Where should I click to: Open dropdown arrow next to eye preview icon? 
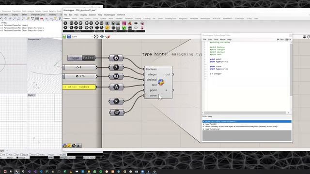[105, 37]
